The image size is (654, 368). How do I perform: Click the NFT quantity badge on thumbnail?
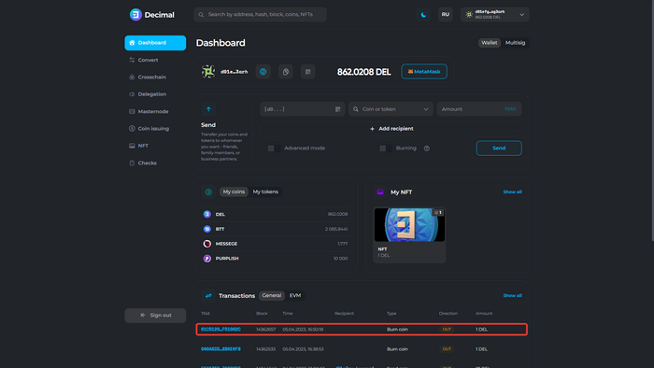pos(438,213)
